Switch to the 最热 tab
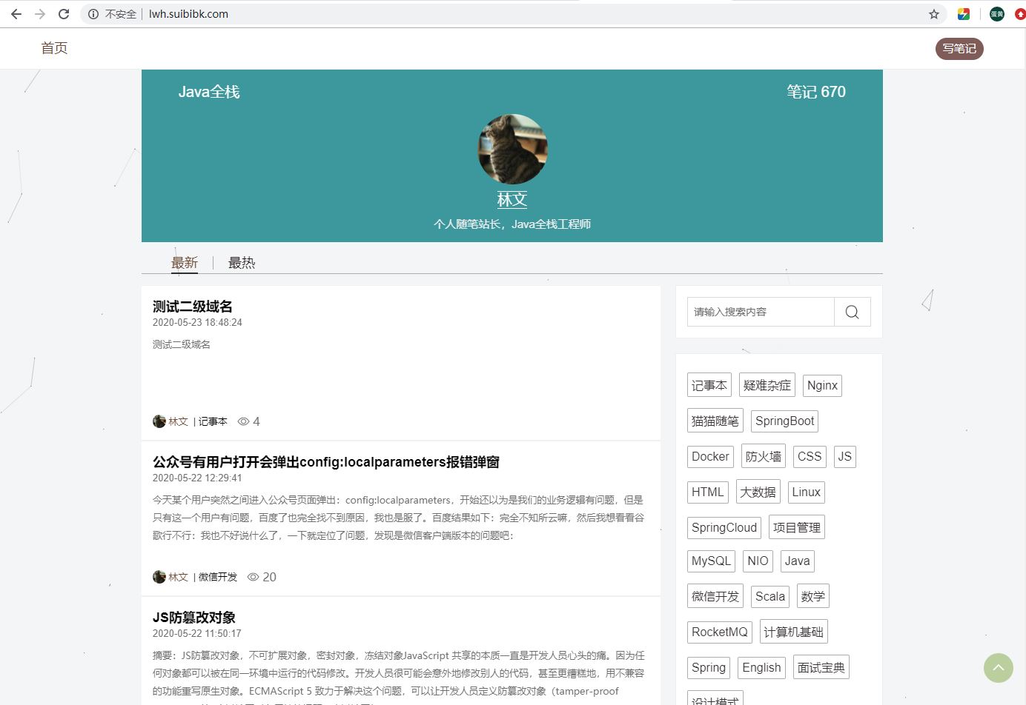The width and height of the screenshot is (1026, 705). coord(242,263)
